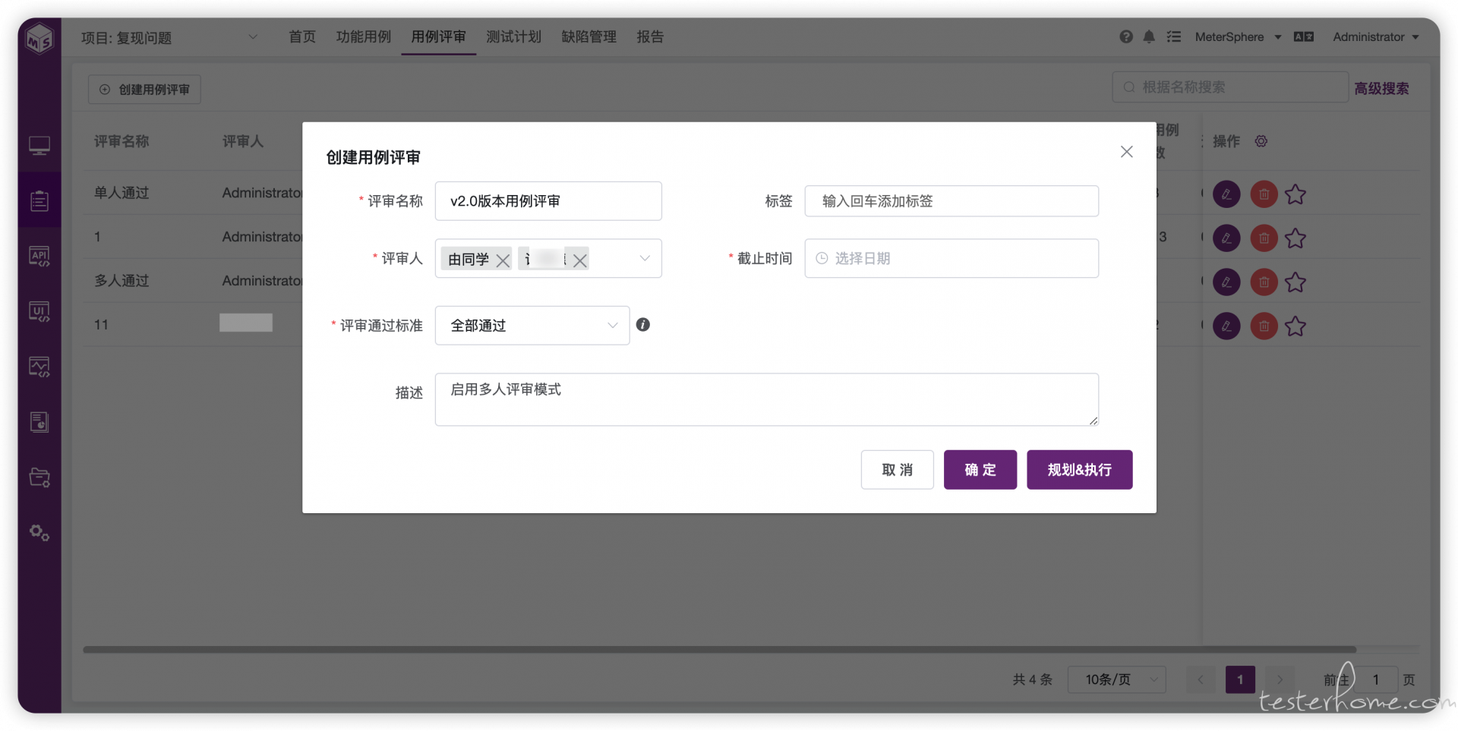1458x731 pixels.
Task: Click the help question mark icon
Action: [x=1126, y=36]
